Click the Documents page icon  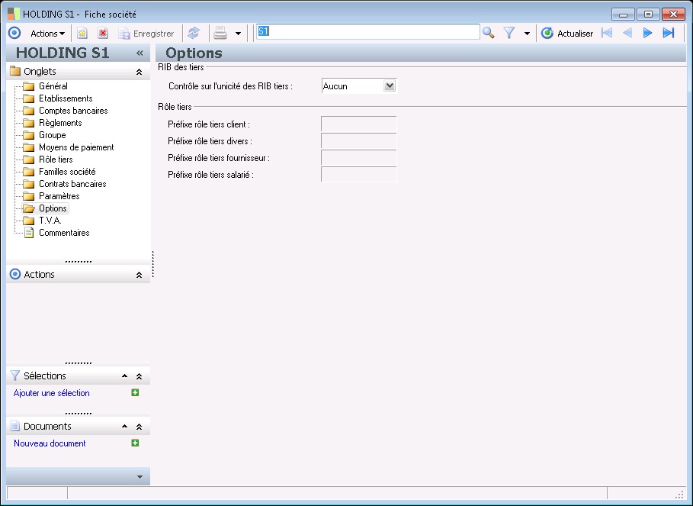(15, 426)
